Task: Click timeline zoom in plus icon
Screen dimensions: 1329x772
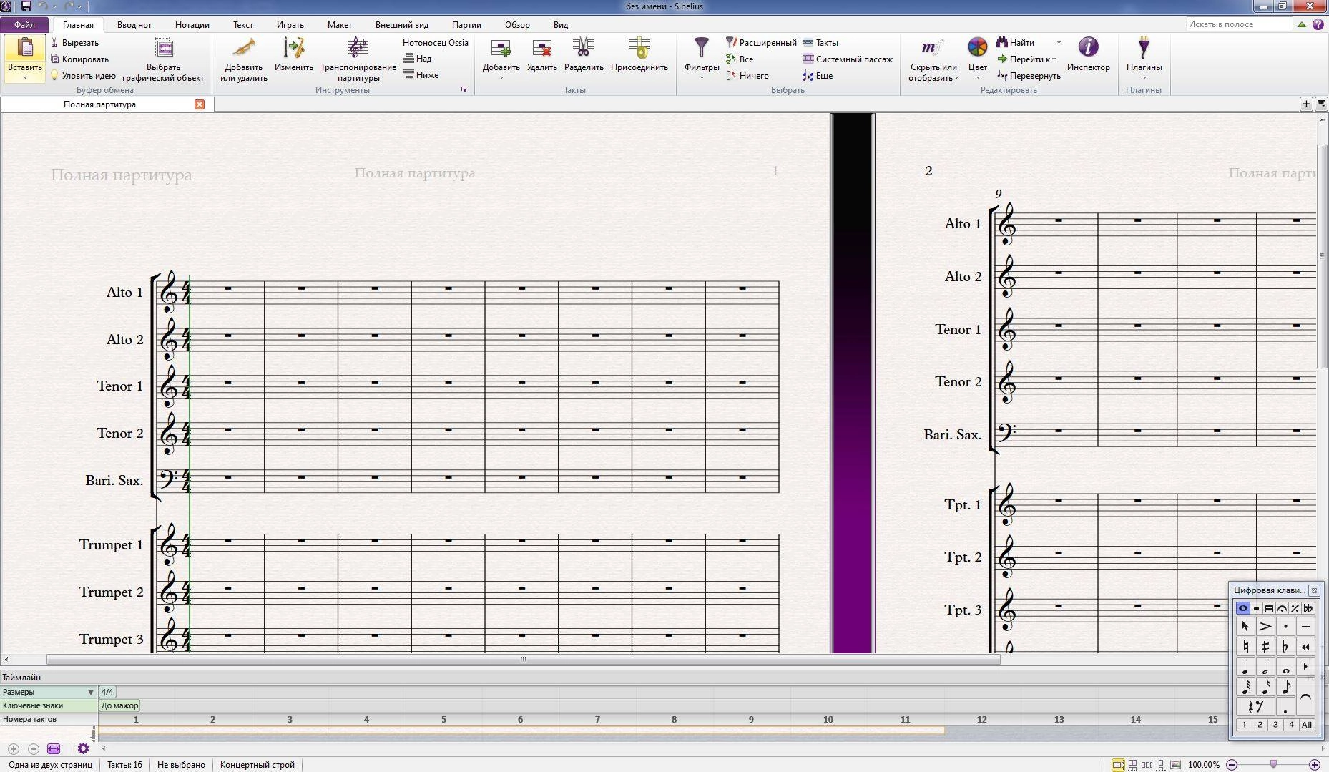Action: [13, 749]
